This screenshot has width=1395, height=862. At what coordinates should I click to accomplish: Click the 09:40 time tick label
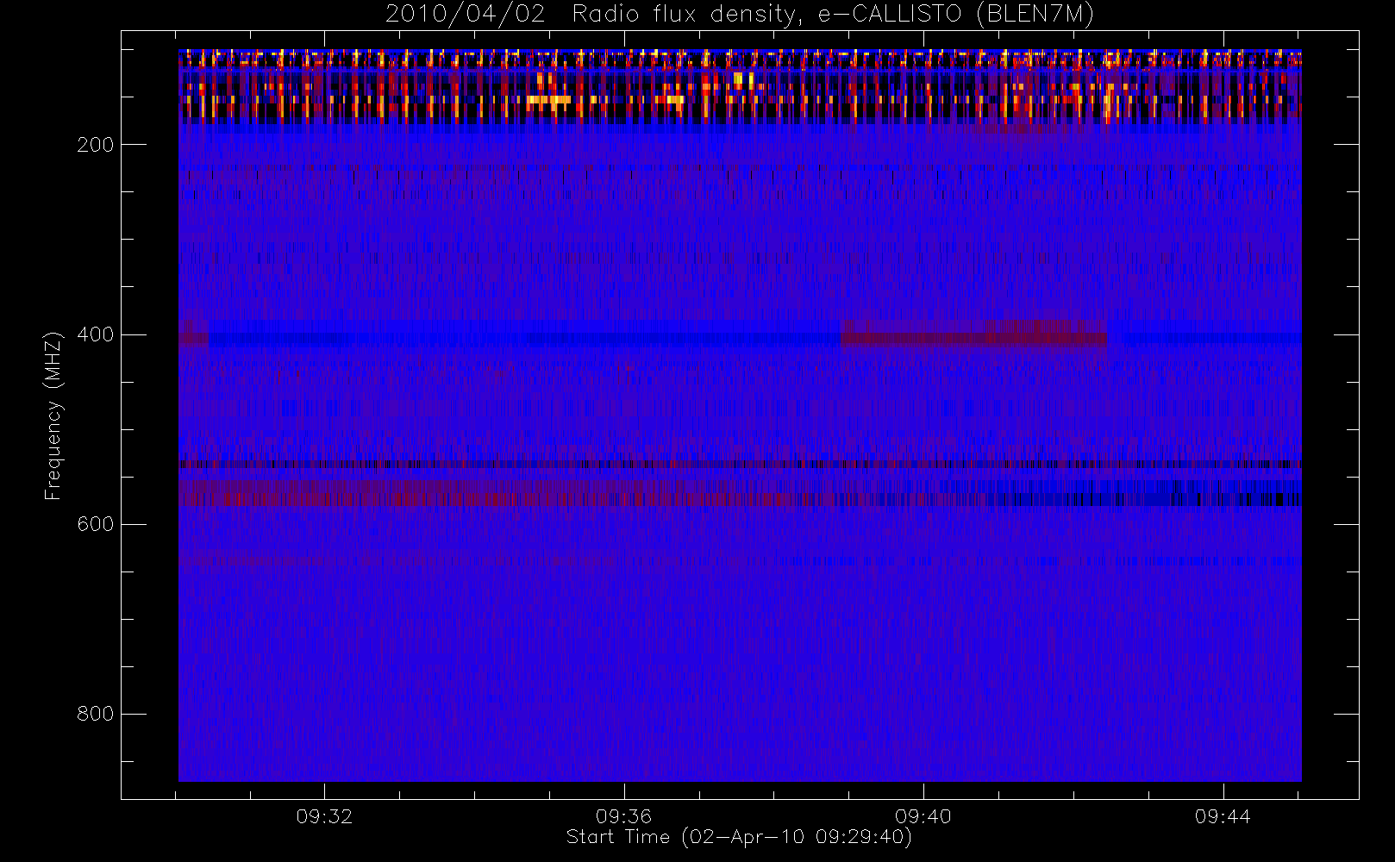[923, 816]
